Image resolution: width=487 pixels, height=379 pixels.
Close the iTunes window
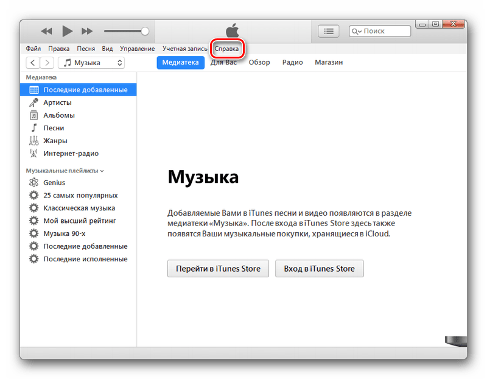click(454, 24)
